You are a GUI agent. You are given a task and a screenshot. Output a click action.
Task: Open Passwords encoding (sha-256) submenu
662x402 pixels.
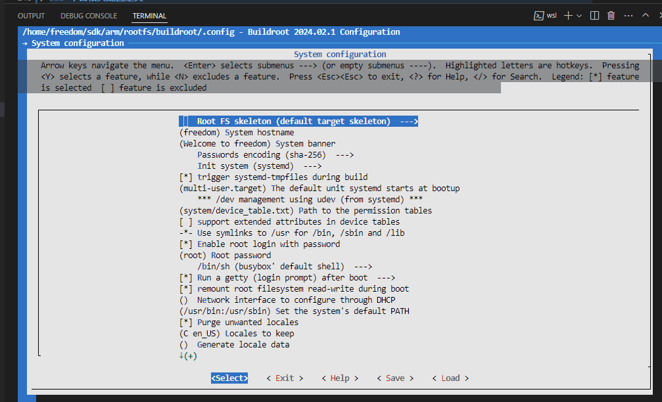pyautogui.click(x=275, y=155)
